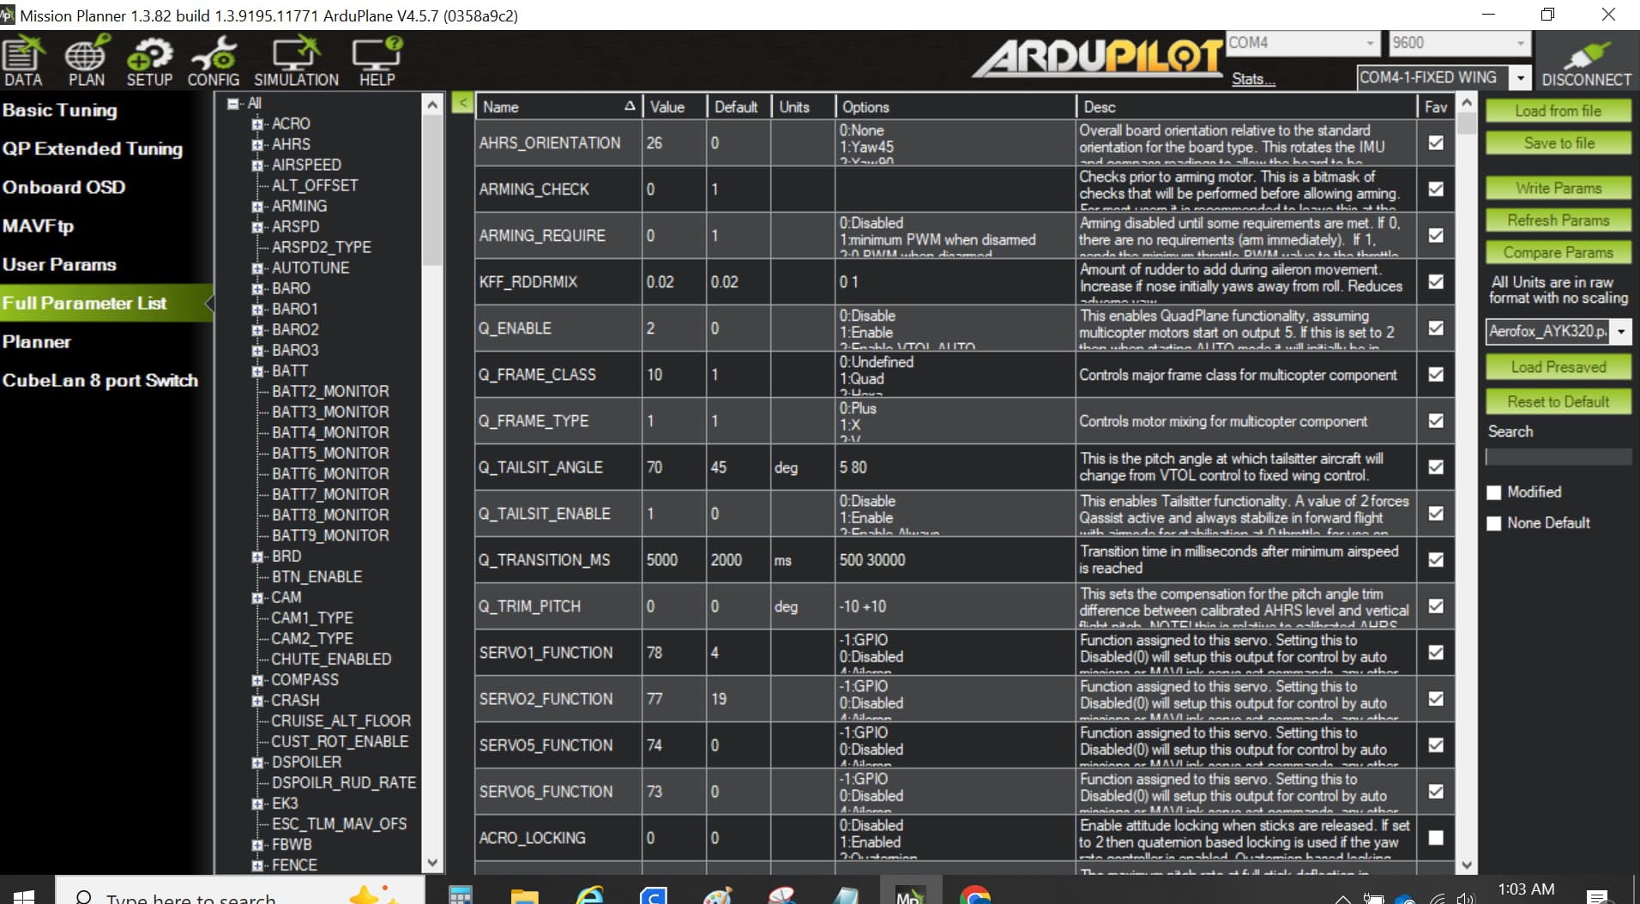Open CubeLan 8 port Switch page

[x=100, y=380]
